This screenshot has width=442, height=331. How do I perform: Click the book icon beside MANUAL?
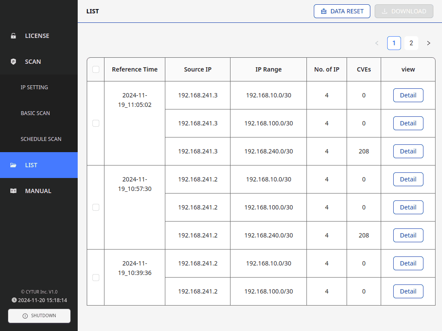[13, 191]
